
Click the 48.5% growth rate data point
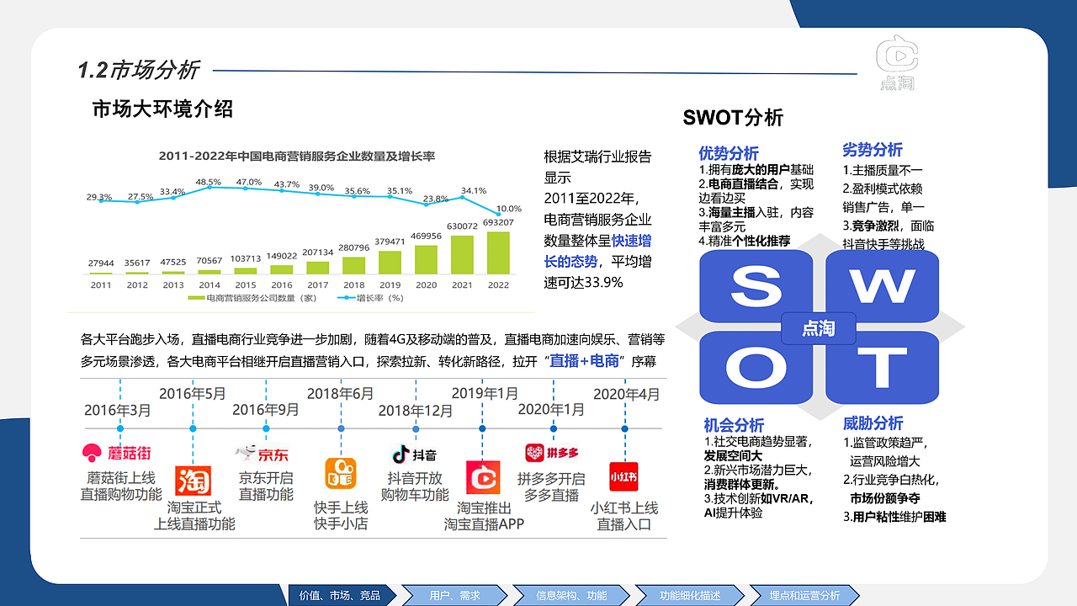coord(209,187)
